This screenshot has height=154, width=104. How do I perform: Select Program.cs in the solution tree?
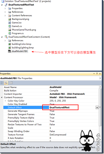tap(18, 33)
